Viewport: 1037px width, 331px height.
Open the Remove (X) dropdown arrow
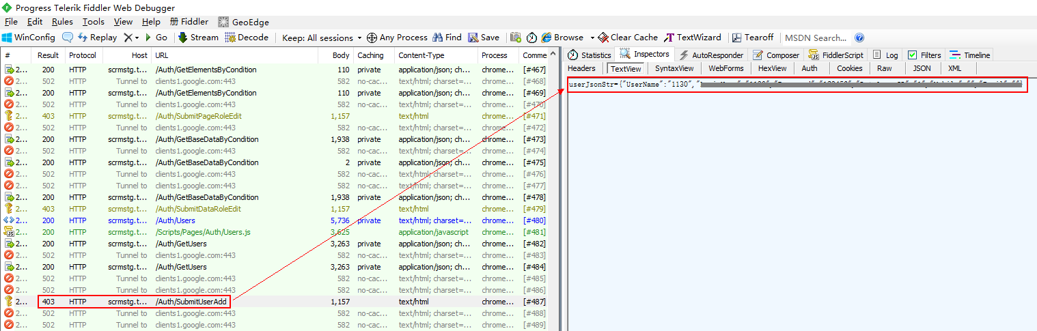(137, 38)
